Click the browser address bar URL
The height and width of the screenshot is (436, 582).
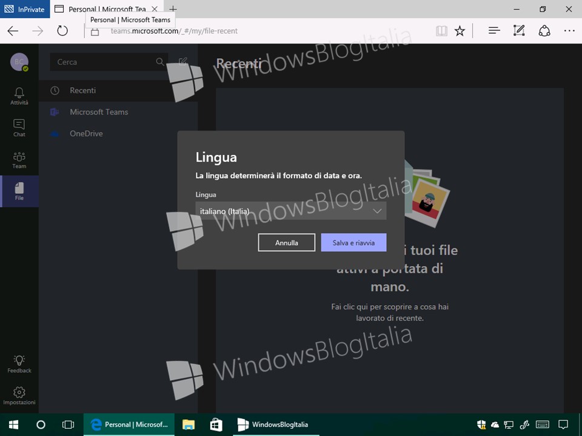click(x=174, y=31)
